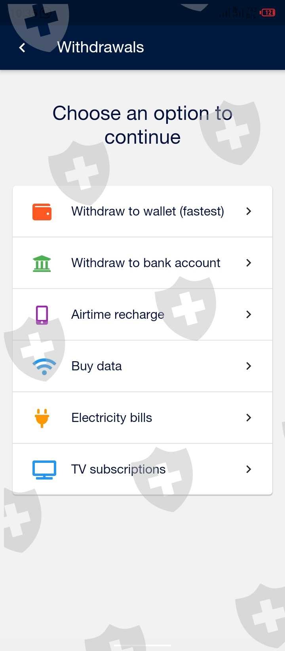Open chevron beside Withdraw to bank account

249,263
